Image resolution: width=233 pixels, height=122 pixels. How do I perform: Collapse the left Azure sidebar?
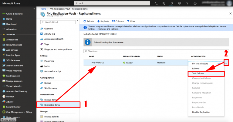(x=34, y=9)
